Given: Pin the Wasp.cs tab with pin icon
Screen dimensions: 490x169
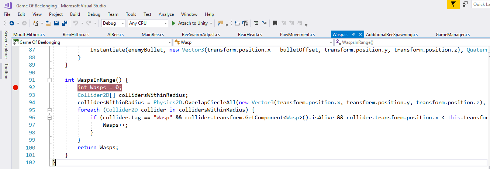Looking at the screenshot, I should (353, 35).
